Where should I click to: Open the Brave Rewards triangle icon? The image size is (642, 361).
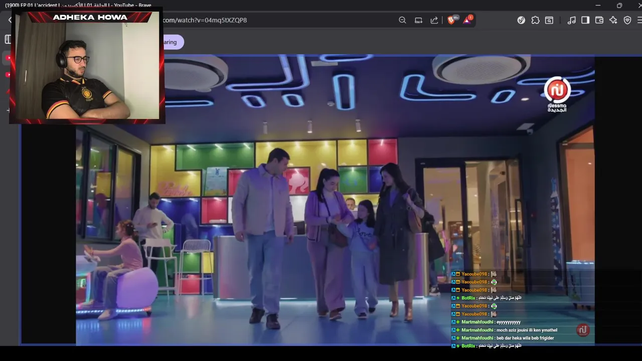click(467, 20)
